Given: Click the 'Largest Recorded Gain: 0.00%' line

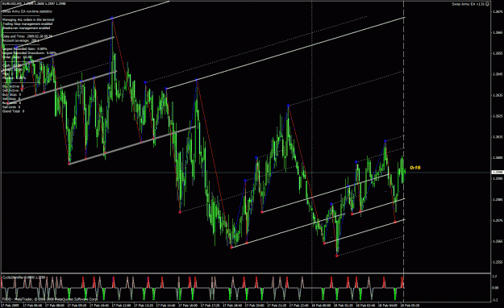Looking at the screenshot, I should 25,49.
